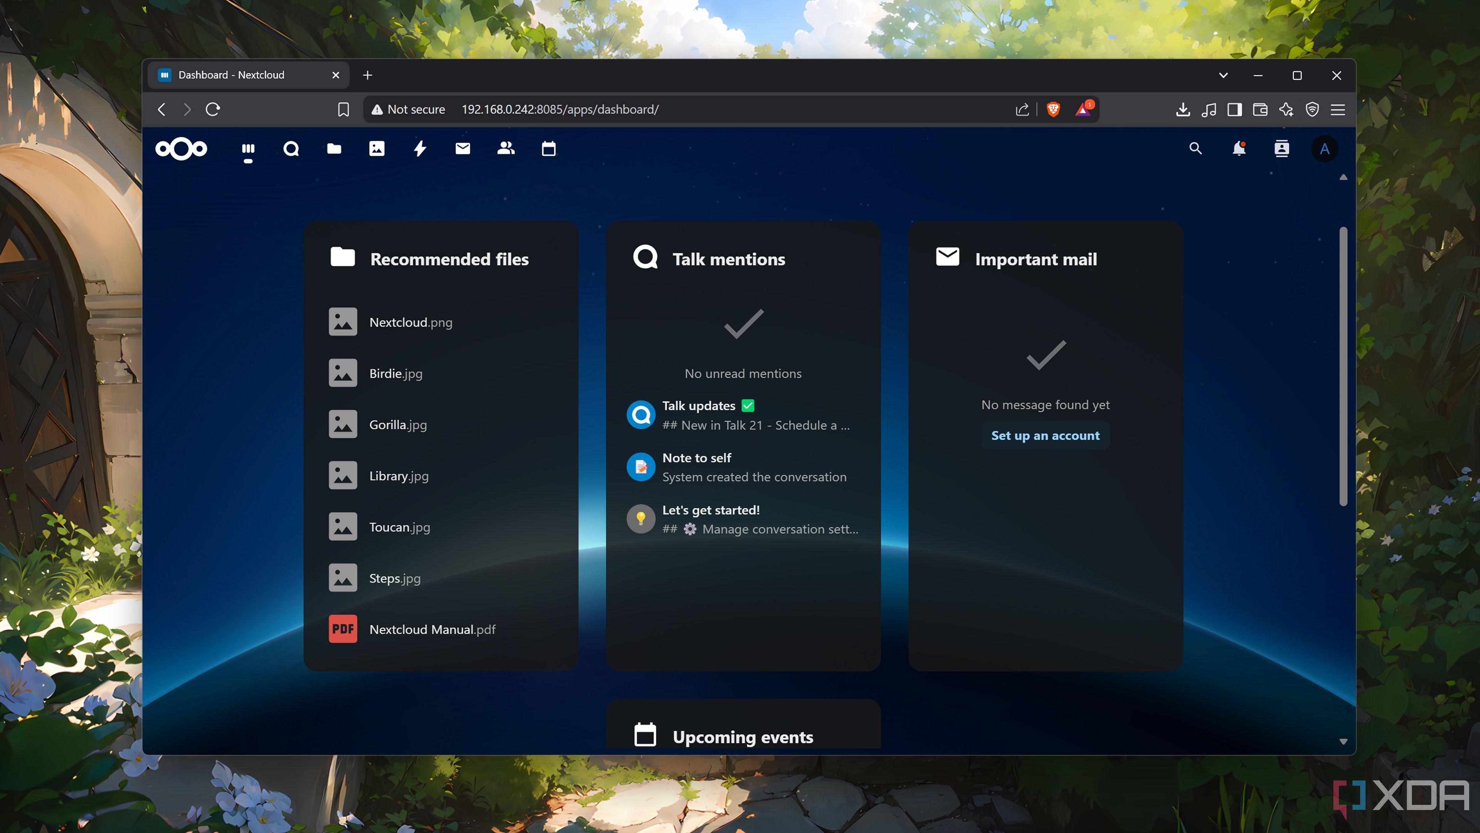The height and width of the screenshot is (833, 1480).
Task: Open the Talk app
Action: click(x=291, y=148)
